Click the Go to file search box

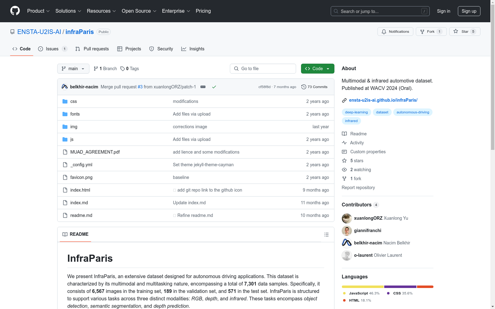coord(263,69)
